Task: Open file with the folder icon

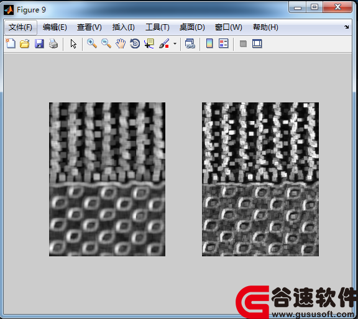Action: (x=25, y=43)
